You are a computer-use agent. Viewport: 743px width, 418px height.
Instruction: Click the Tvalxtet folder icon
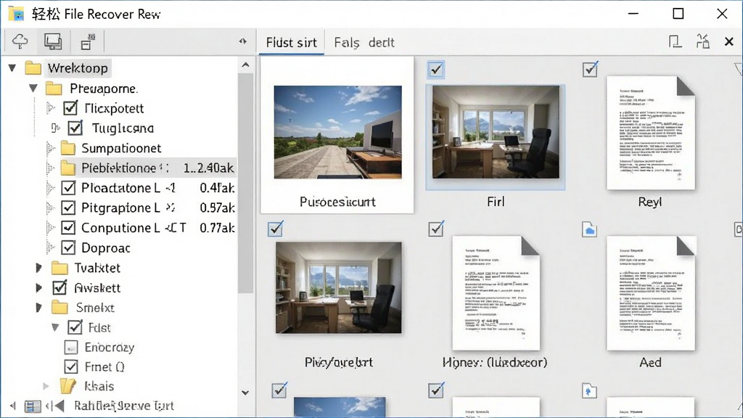59,269
